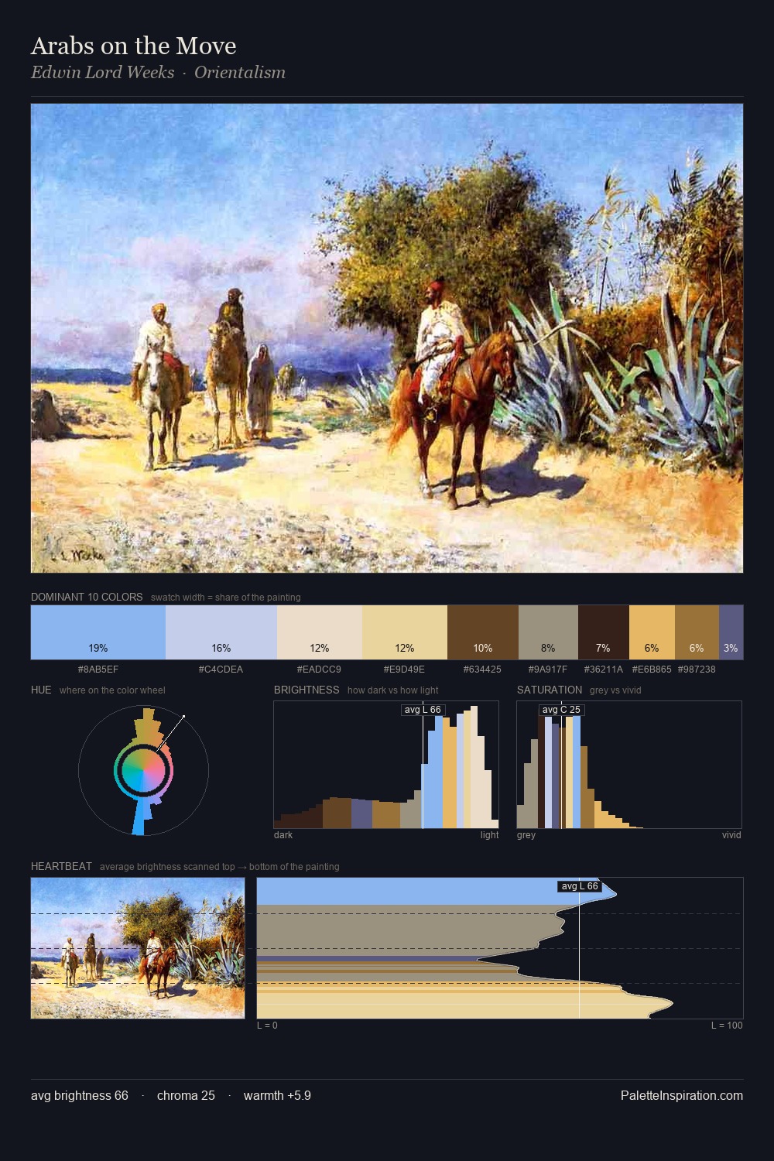Click 'where on the color wheel' caption
The image size is (774, 1161).
point(112,690)
